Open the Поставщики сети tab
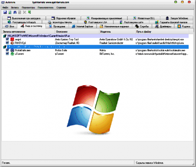196x167 pixels. point(131,22)
